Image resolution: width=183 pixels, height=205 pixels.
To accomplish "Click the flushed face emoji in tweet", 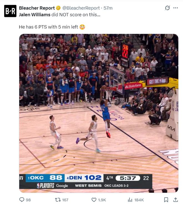I will 82,27.
